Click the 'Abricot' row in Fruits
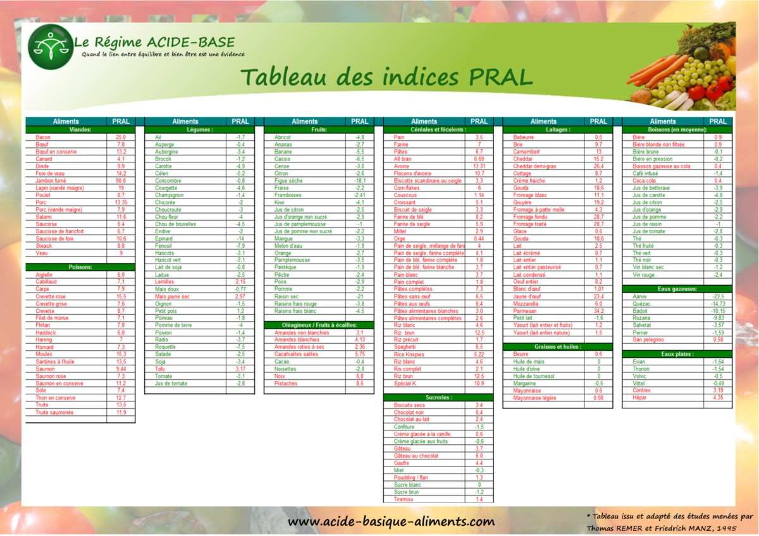Viewport: 759px width, 536px height. coord(319,137)
